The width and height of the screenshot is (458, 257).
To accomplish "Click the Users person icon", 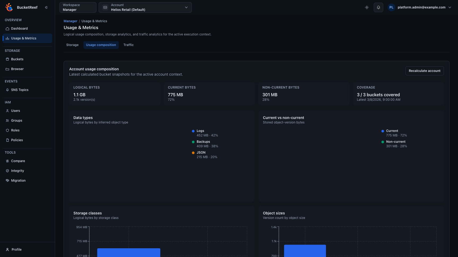I will coord(7,111).
